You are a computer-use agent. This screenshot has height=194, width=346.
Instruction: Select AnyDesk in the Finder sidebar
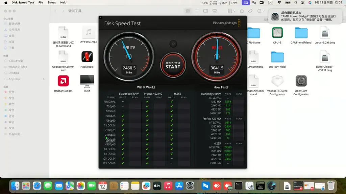click(14, 79)
